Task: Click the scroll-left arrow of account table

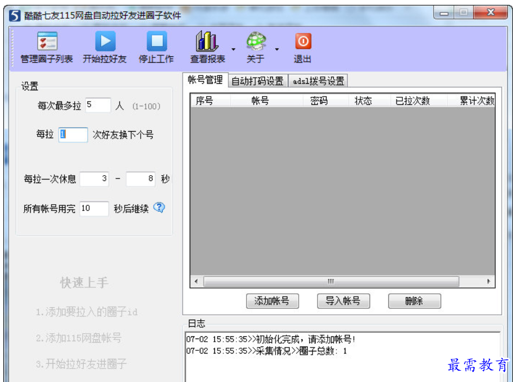Action: click(x=196, y=282)
